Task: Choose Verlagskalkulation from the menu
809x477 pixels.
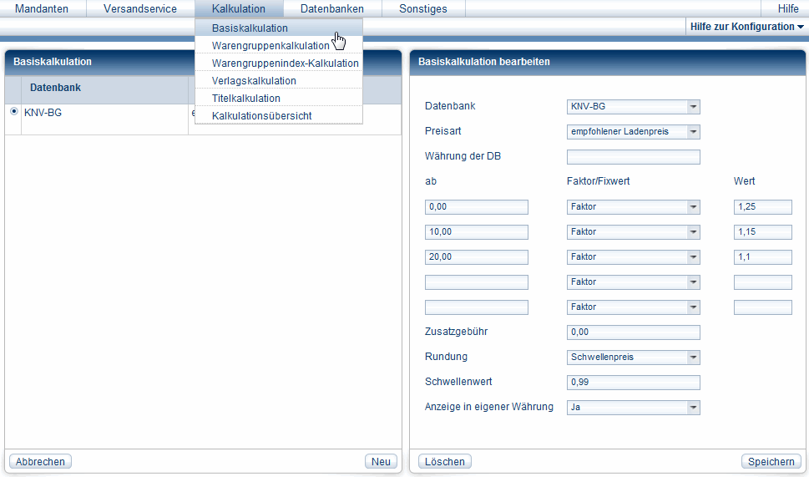Action: coord(254,81)
